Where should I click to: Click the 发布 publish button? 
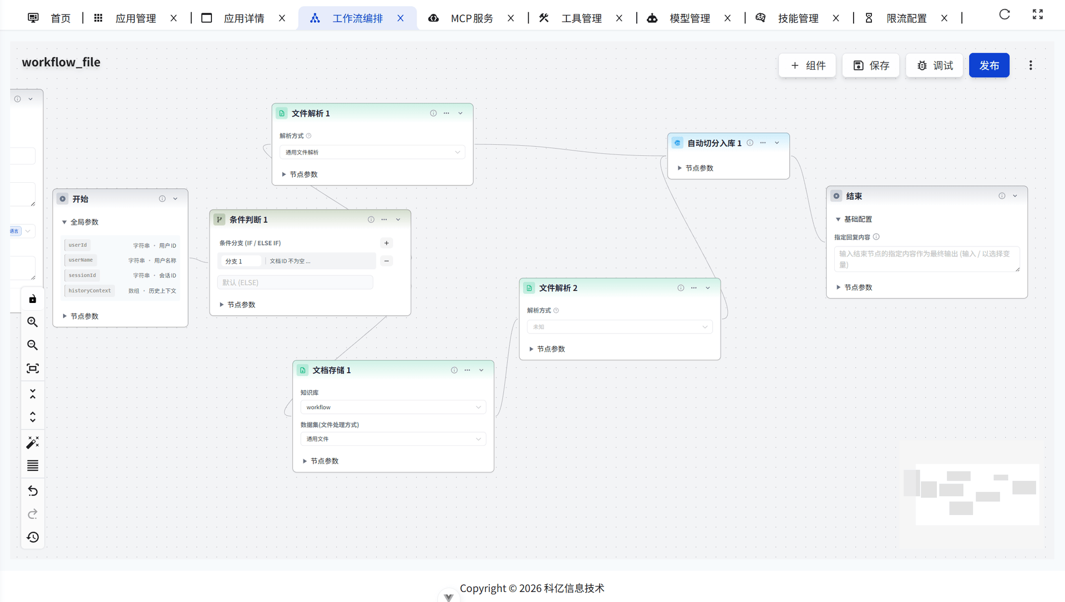pyautogui.click(x=988, y=65)
